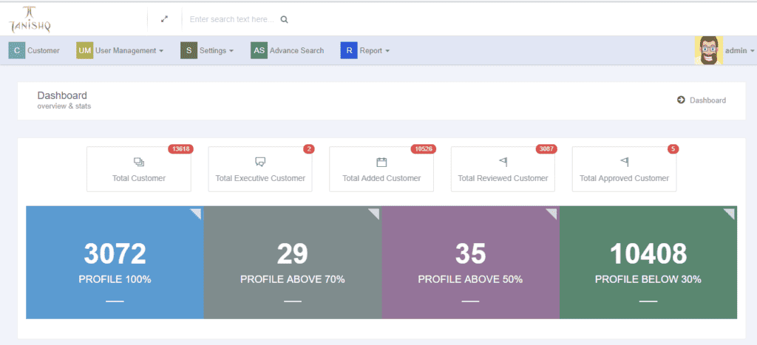Click the red badge showing 5

point(673,149)
